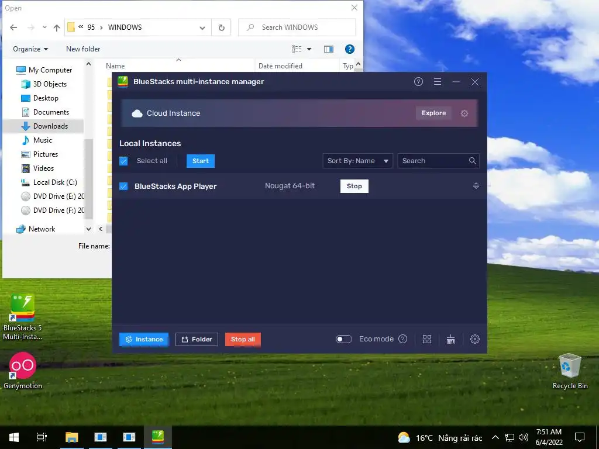Refresh the WINDOWS folder in Open dialog
This screenshot has width=599, height=449.
221,27
